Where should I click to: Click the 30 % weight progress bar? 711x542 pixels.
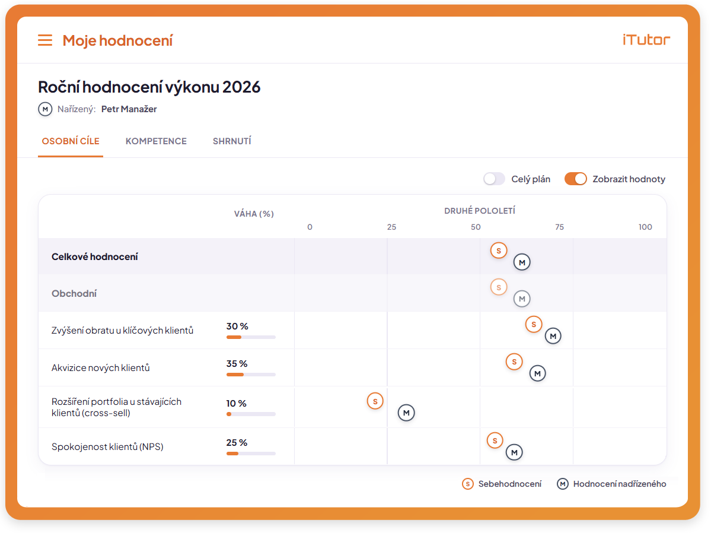click(251, 337)
